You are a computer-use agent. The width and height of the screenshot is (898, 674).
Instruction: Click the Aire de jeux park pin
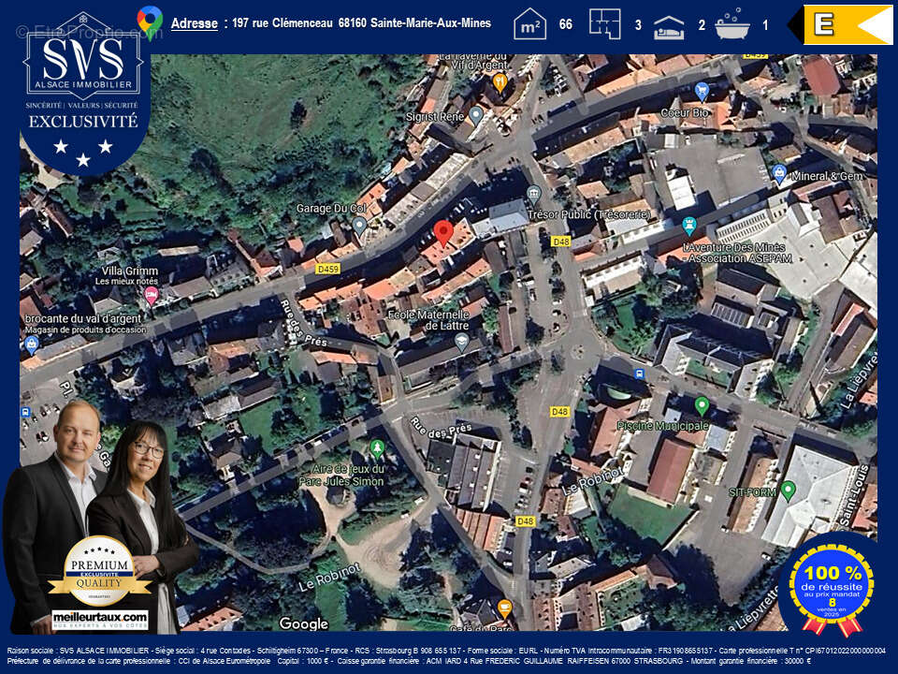pos(377,448)
